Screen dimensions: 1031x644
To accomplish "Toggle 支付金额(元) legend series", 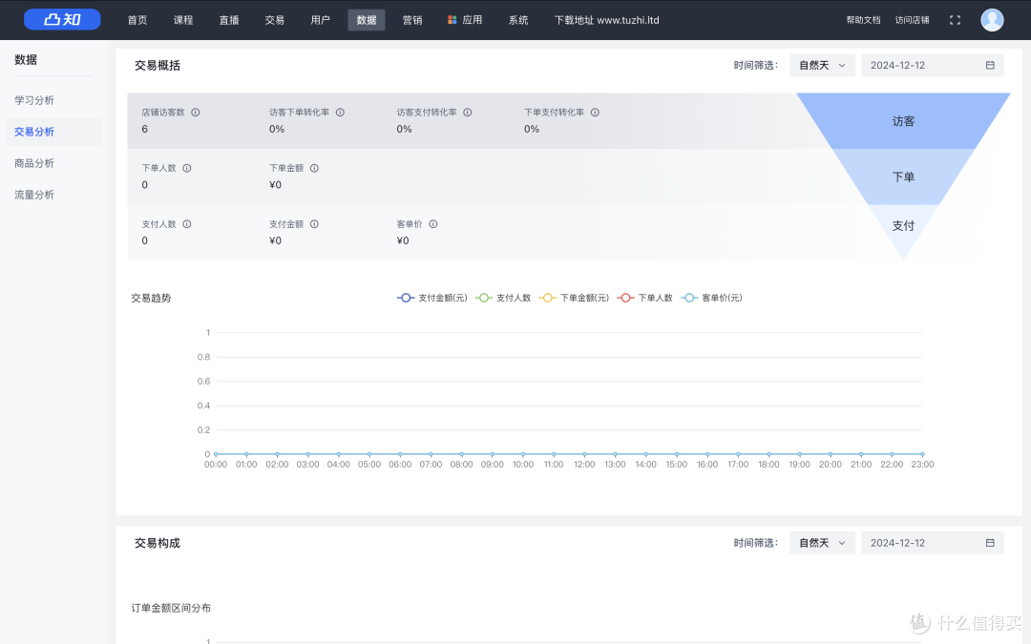I will pos(432,298).
